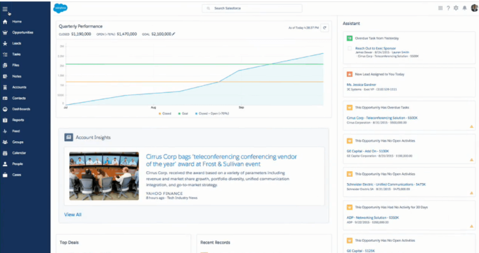
Task: Click the Account Insights news icon
Action: tap(69, 137)
